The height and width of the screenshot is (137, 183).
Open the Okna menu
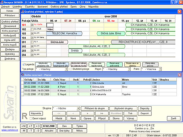(82, 7)
